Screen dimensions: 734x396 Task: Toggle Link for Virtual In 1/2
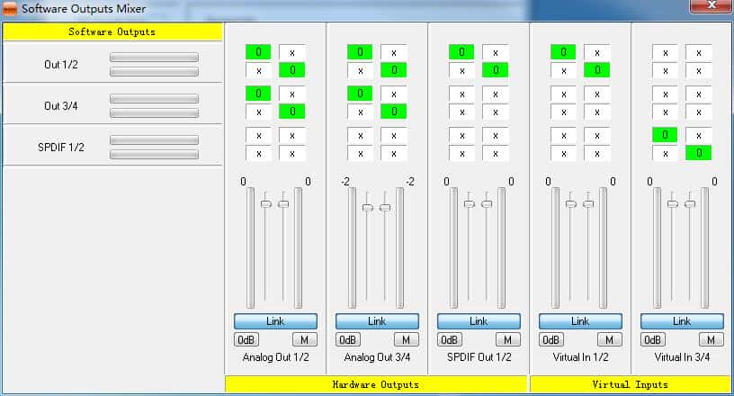pos(580,321)
